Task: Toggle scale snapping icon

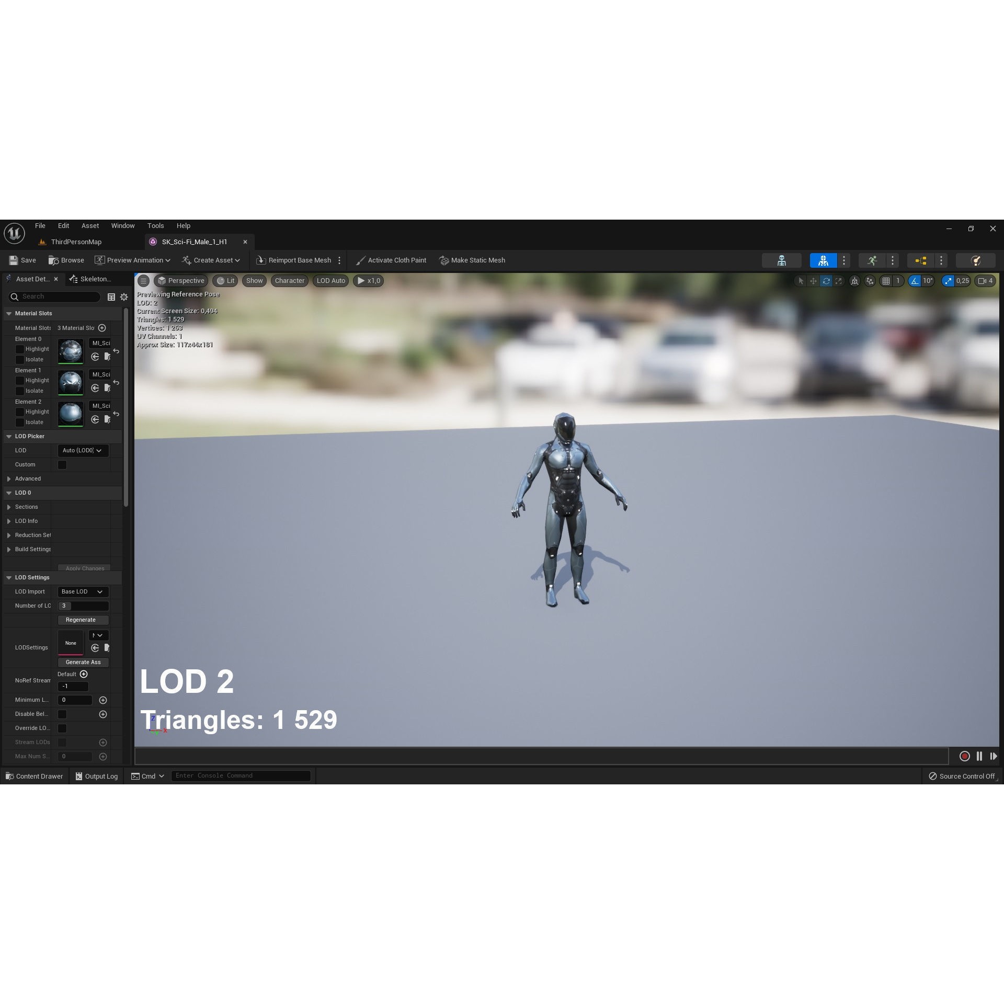Action: click(x=948, y=281)
